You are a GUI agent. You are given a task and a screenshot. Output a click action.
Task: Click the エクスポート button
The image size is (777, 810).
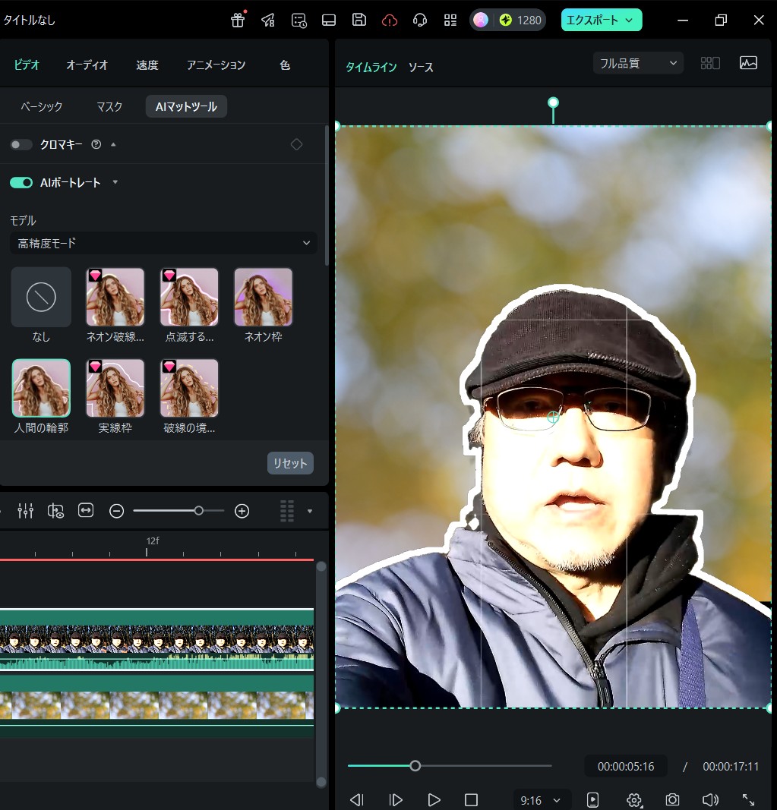602,20
